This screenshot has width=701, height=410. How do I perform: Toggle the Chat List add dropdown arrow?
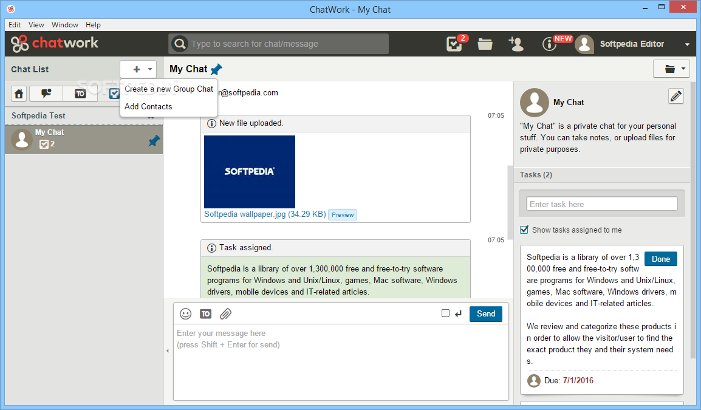(x=150, y=69)
